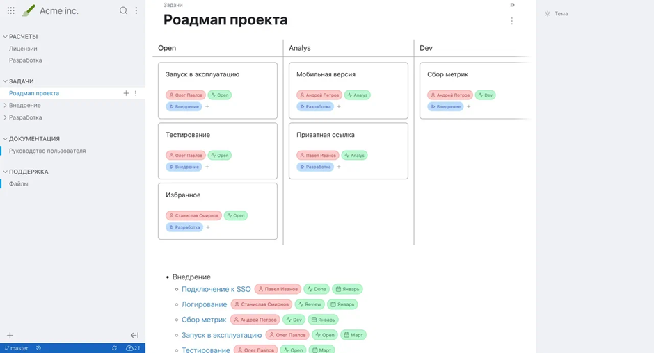The height and width of the screenshot is (353, 654).
Task: Click the Dev tag on Сбор метрик card
Action: 485,95
